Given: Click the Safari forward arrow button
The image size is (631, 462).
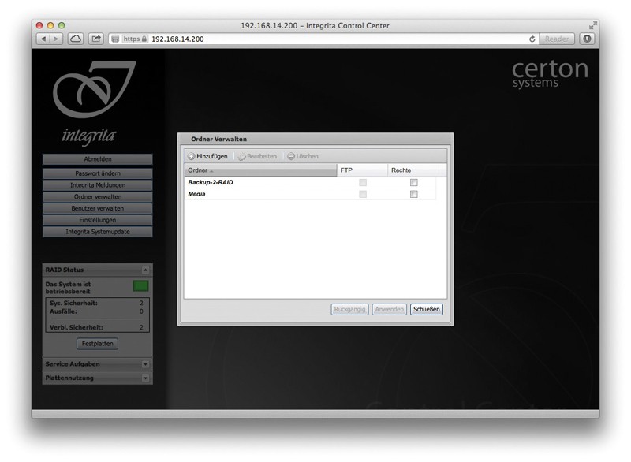Looking at the screenshot, I should point(56,39).
